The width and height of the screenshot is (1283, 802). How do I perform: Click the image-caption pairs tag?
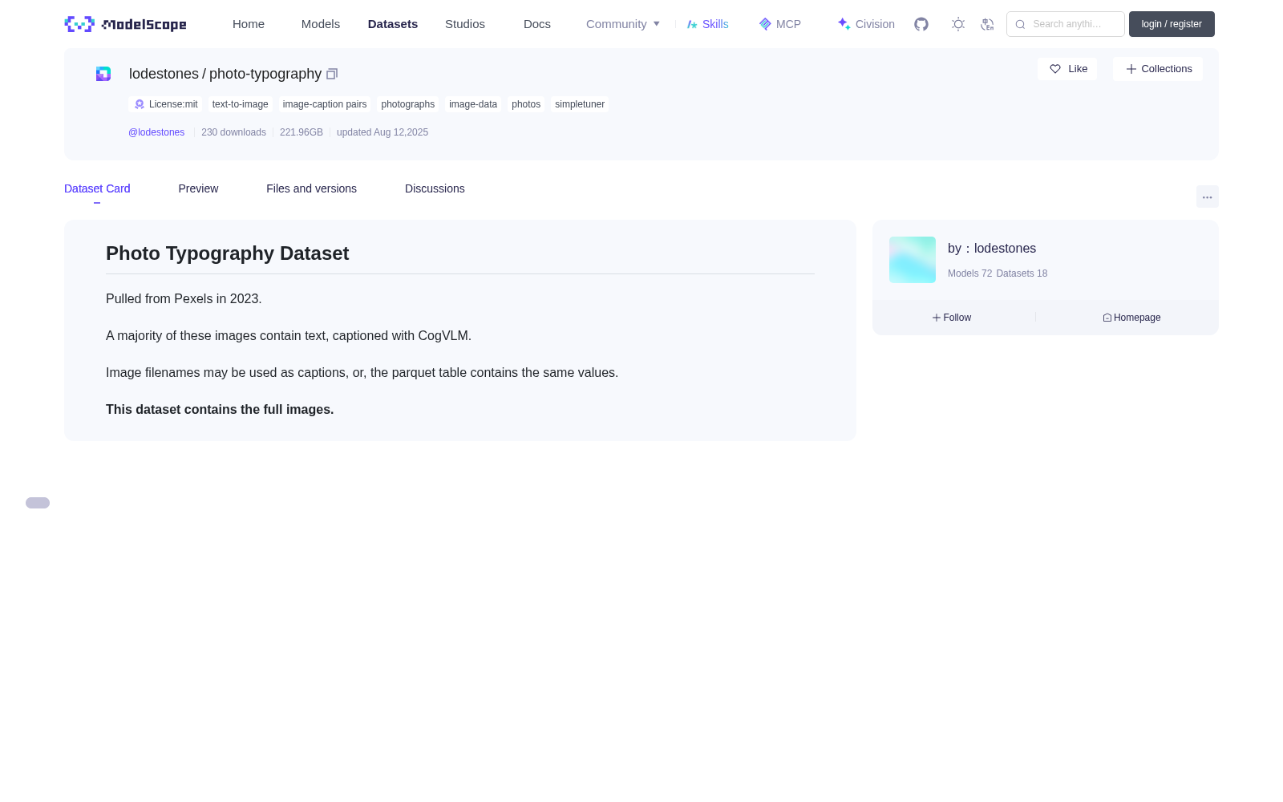(325, 104)
